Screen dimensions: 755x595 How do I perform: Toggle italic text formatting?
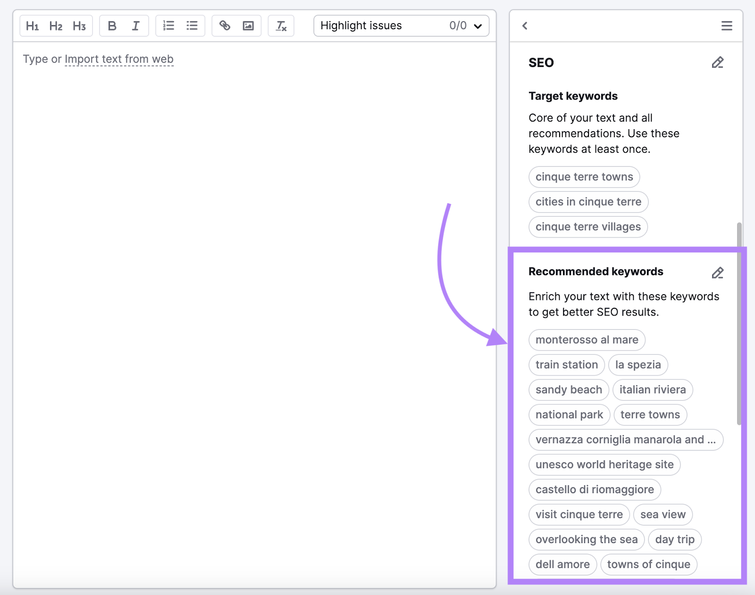pyautogui.click(x=135, y=26)
